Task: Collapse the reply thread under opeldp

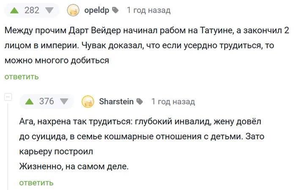Action: tap(8, 98)
